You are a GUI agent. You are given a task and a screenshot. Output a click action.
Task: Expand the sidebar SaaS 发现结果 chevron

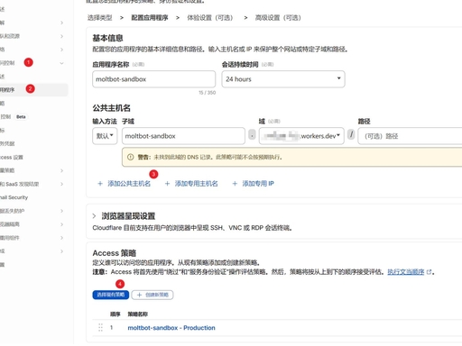61,184
